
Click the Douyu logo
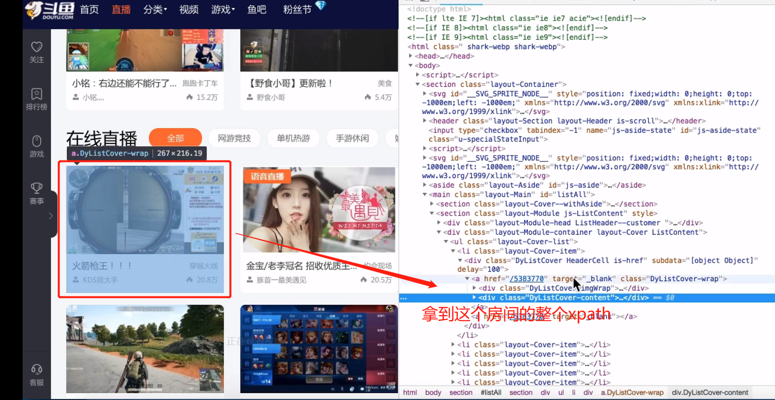tap(49, 10)
